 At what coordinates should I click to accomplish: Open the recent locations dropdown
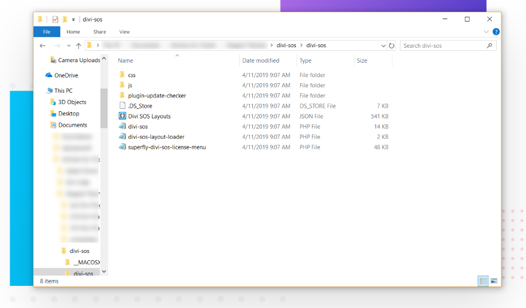(x=69, y=45)
